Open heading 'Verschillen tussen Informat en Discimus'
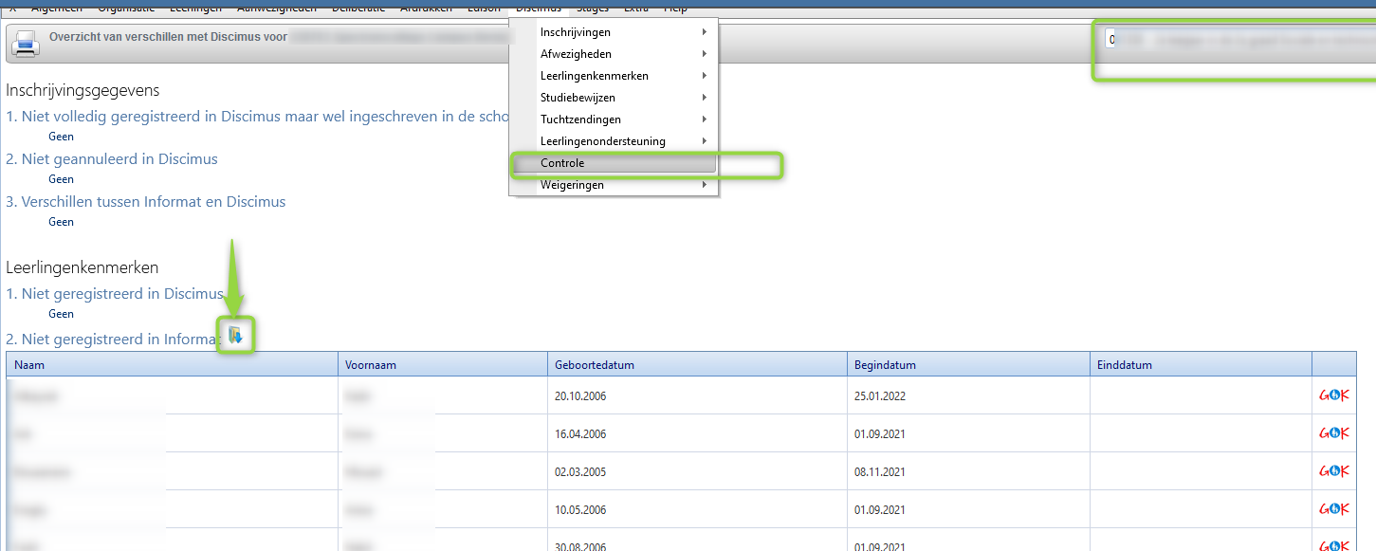The height and width of the screenshot is (551, 1376). click(146, 202)
